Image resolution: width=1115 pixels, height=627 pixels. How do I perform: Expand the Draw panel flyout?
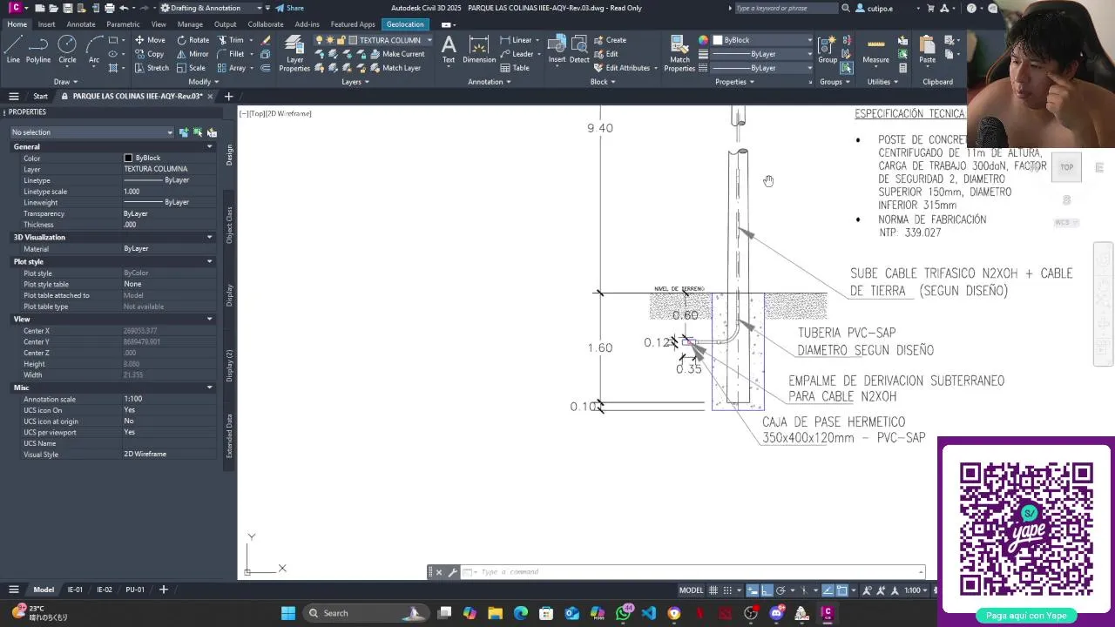click(65, 82)
